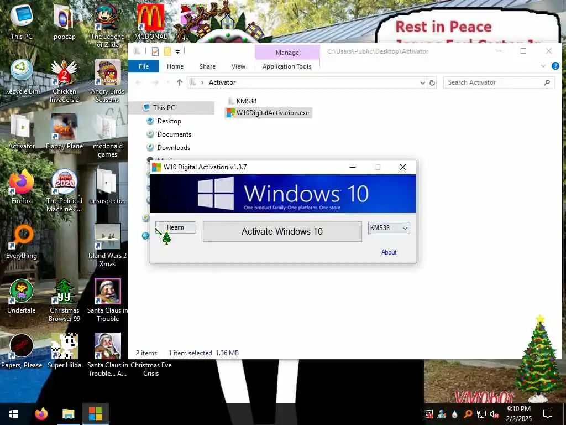Open the Everything search shortcut
Image resolution: width=566 pixels, height=425 pixels.
coord(22,241)
